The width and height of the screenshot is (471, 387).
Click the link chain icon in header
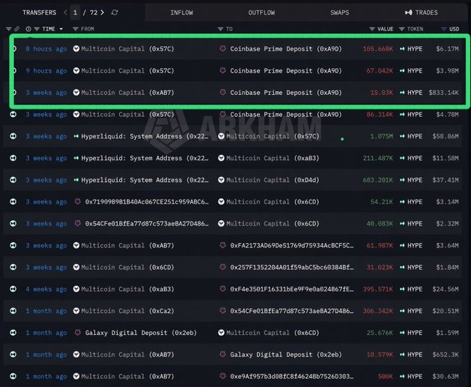point(17,29)
